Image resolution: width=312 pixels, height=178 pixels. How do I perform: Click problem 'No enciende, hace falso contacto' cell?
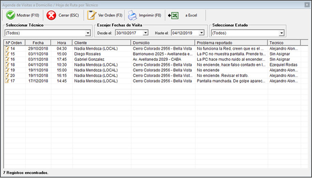231,65
